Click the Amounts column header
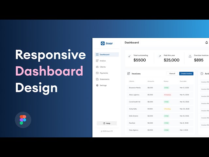Image resolution: width=209 pixels, height=157 pixels. click(x=151, y=81)
